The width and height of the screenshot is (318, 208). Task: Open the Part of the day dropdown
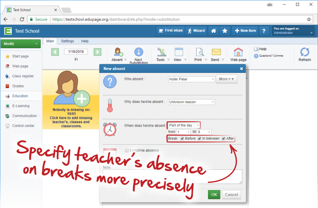pos(184,125)
